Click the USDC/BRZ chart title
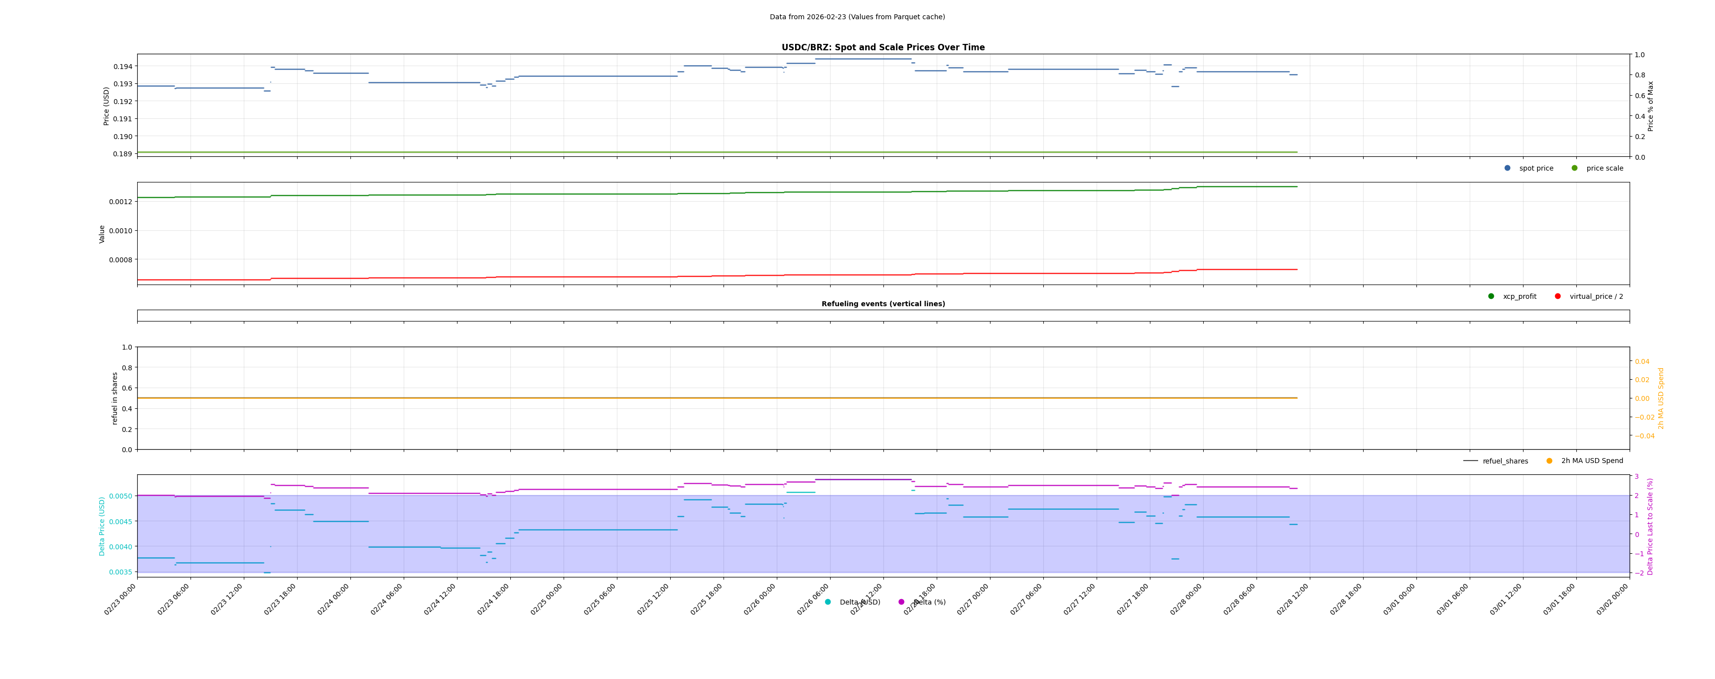 coord(883,48)
